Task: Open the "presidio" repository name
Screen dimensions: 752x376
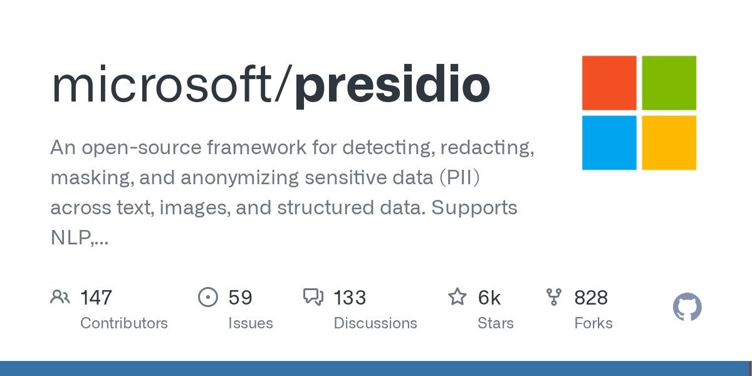Action: tap(392, 85)
